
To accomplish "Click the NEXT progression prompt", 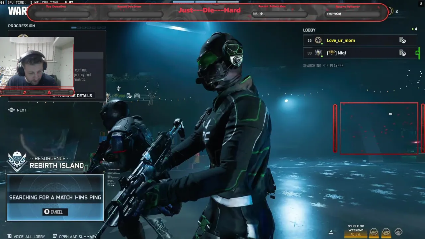I will 22,110.
